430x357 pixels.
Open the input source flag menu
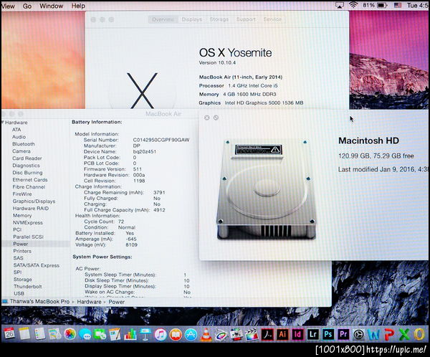(397, 5)
